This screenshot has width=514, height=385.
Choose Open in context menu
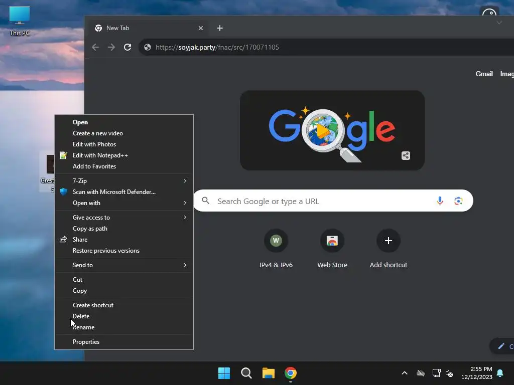click(124, 122)
